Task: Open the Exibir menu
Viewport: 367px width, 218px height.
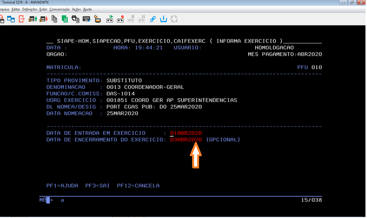Action: [43, 9]
